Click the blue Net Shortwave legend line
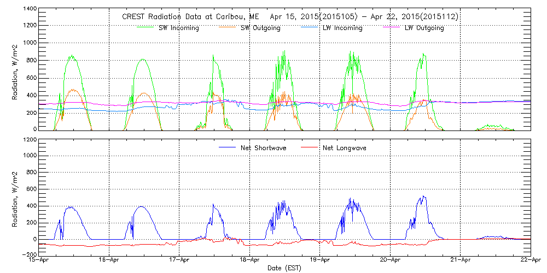Image resolution: width=547 pixels, height=273 pixels. 227,148
